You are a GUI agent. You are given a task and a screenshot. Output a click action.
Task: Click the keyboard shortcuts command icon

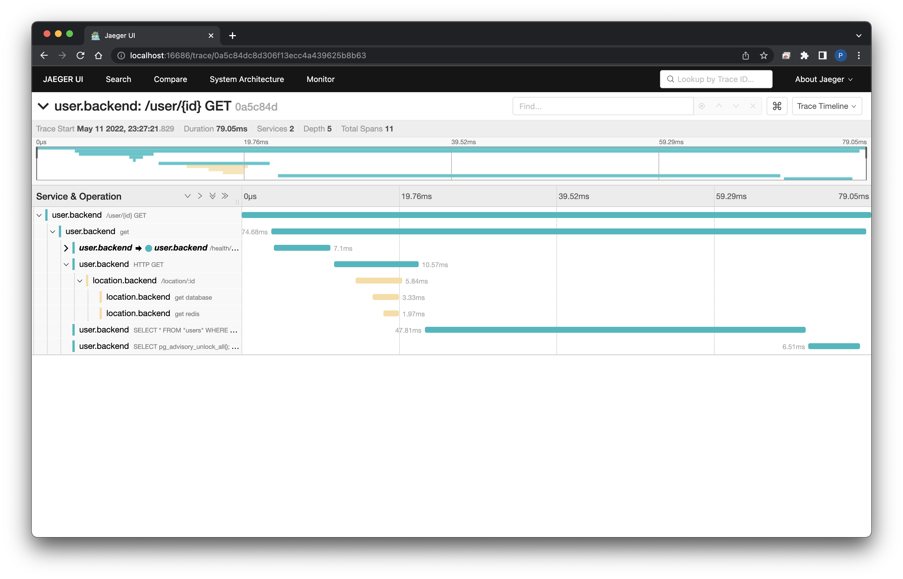click(777, 106)
